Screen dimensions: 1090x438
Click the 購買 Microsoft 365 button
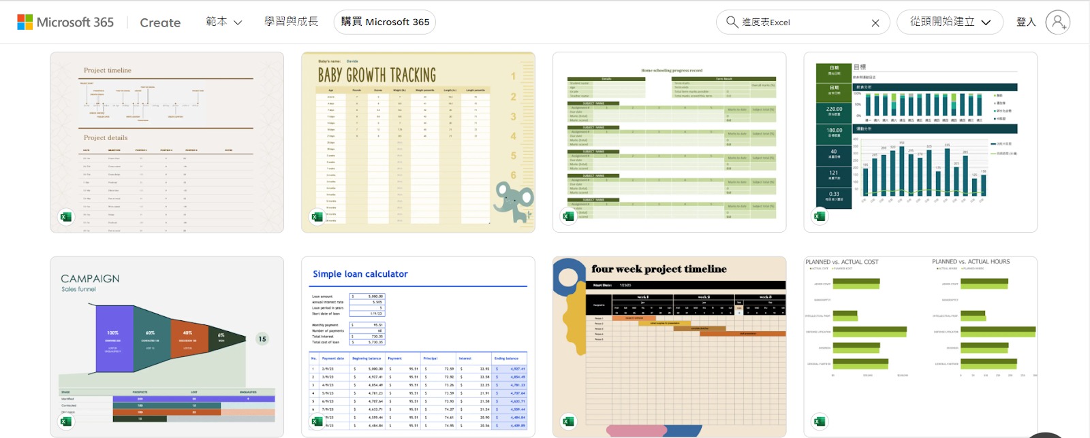pos(385,22)
